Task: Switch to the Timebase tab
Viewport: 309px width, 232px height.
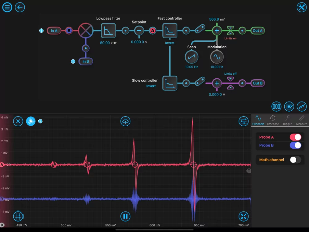Action: point(273,120)
